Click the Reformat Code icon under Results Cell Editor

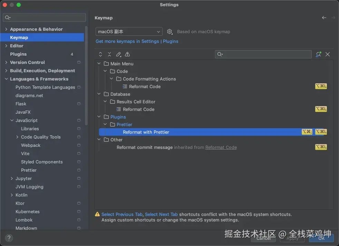(119, 109)
